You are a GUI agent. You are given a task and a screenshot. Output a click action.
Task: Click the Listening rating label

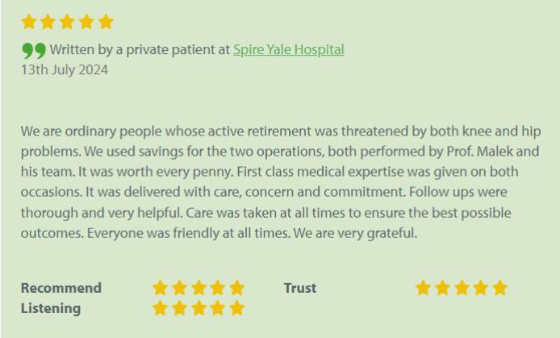click(x=51, y=308)
